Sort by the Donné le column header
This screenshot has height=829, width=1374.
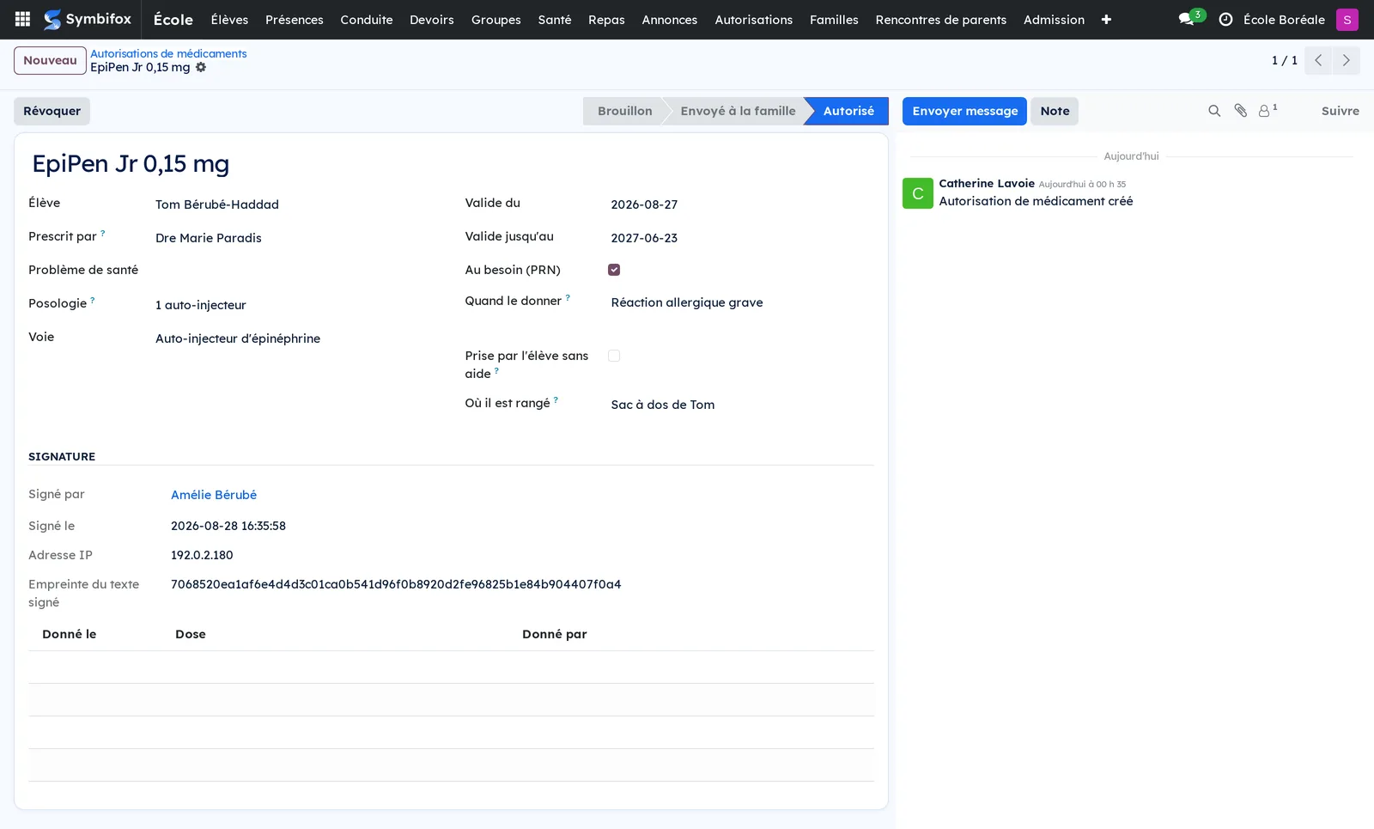coord(70,634)
